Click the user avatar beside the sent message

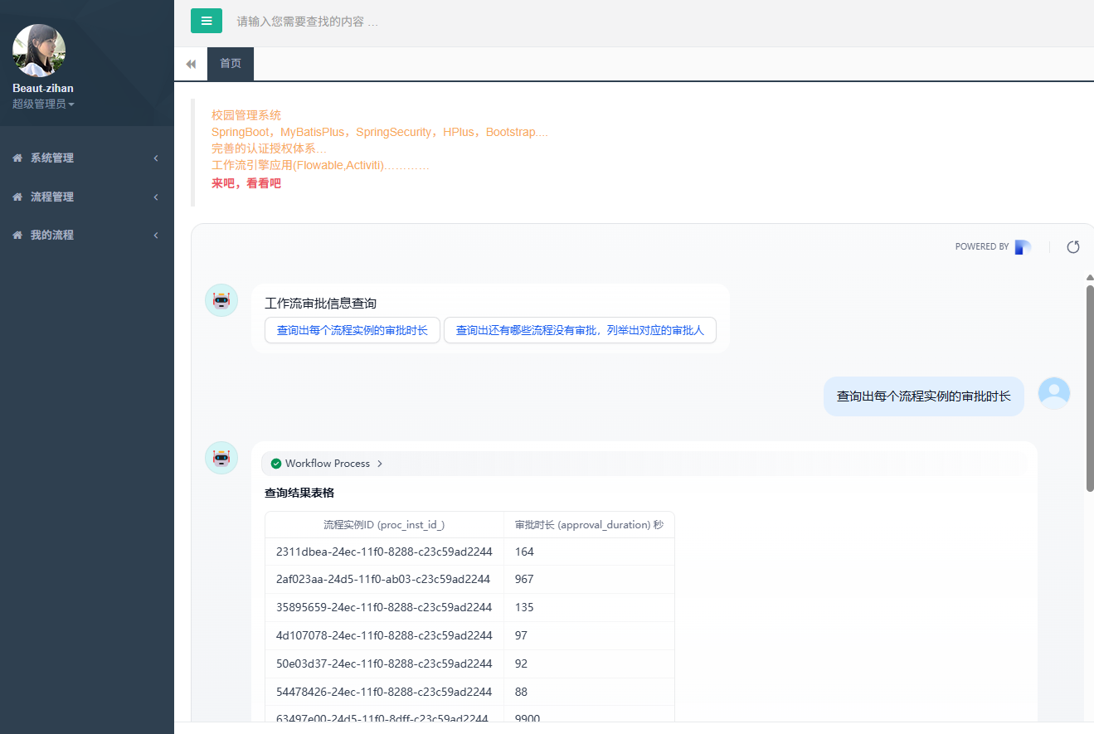coord(1054,393)
